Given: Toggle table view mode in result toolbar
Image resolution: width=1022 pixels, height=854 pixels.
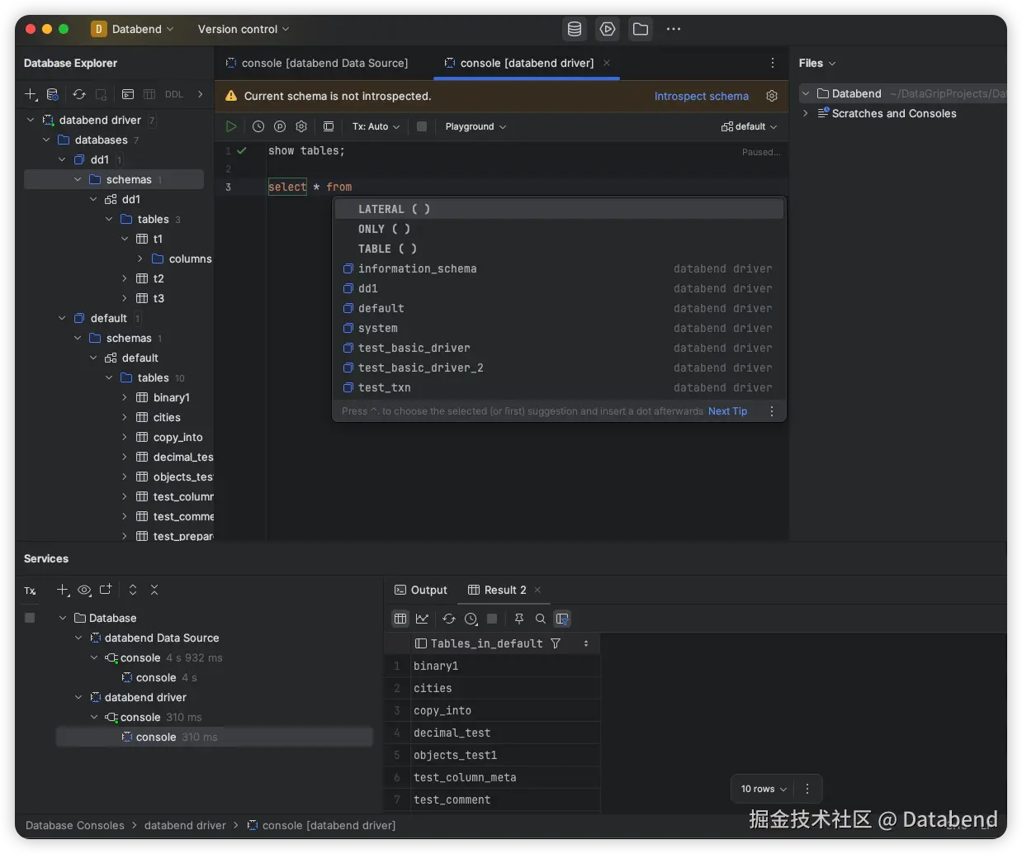Looking at the screenshot, I should (x=400, y=619).
